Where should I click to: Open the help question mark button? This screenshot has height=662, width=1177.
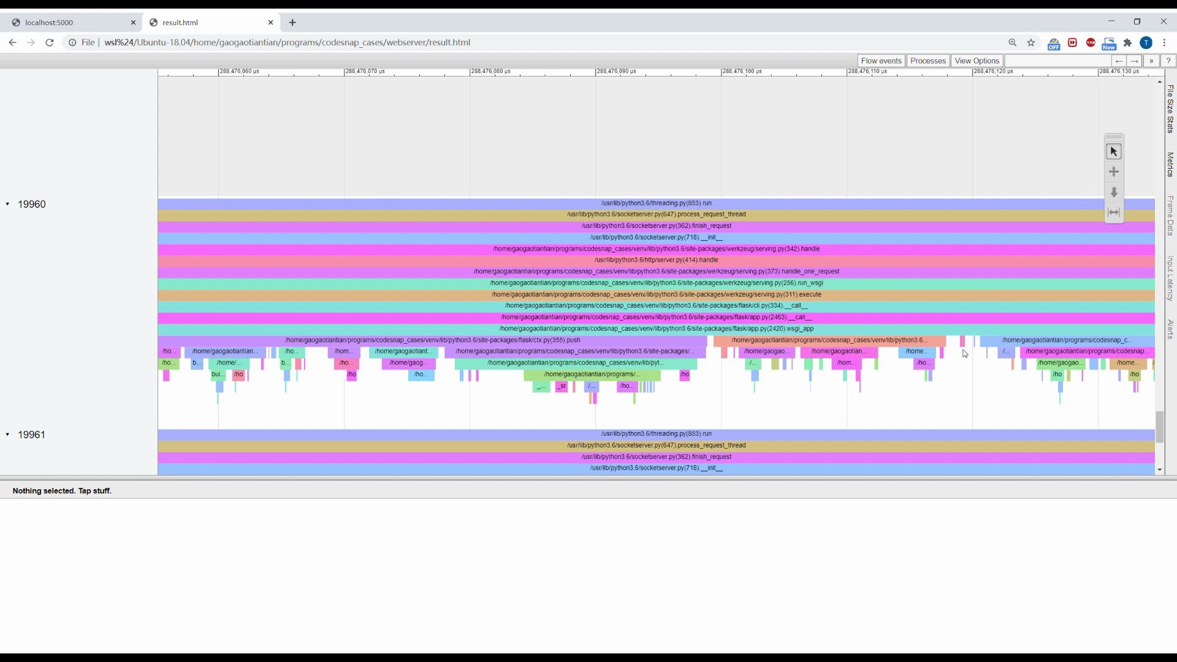[x=1168, y=61]
